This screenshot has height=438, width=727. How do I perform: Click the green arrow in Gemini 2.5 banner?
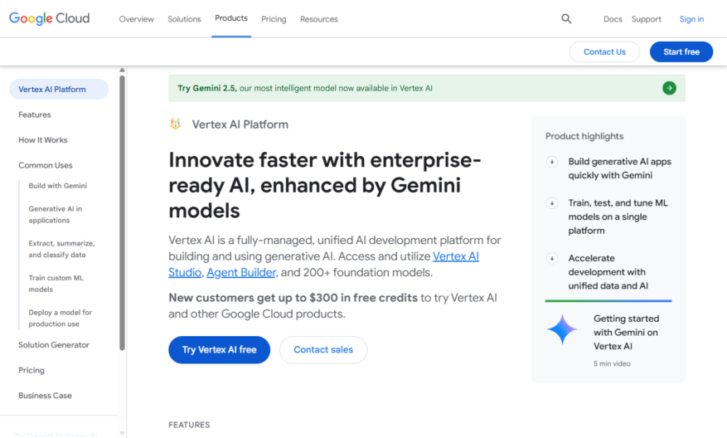pos(669,88)
